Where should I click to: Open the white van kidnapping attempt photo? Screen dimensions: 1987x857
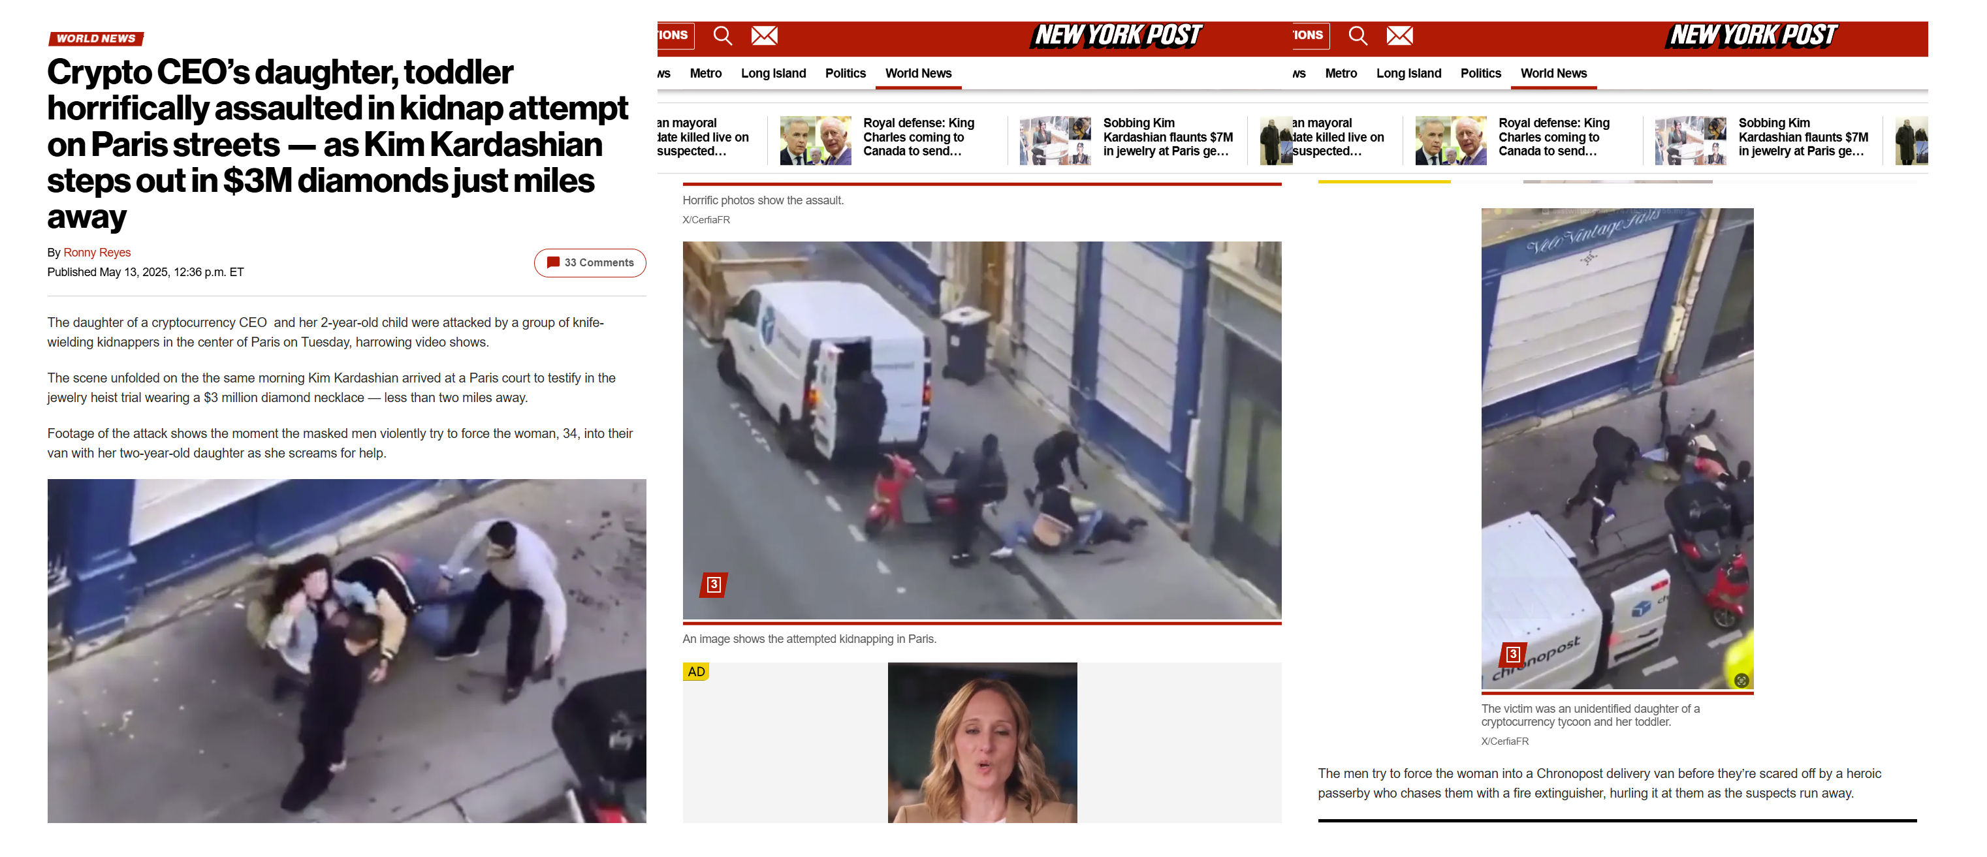pos(982,430)
